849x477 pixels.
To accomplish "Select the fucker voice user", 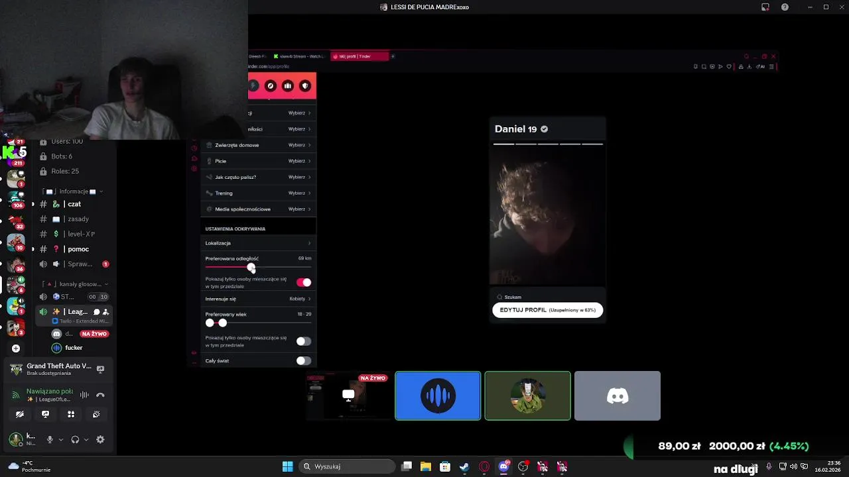I will tap(73, 348).
